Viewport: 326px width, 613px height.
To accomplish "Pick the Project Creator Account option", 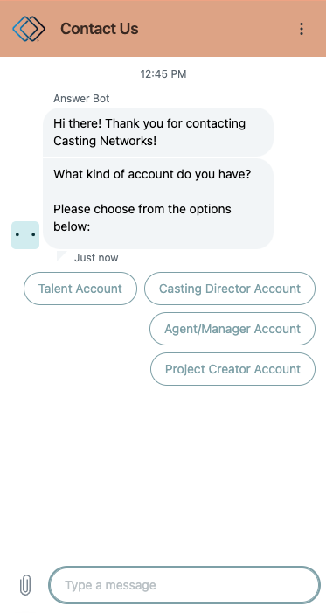I will click(x=232, y=369).
